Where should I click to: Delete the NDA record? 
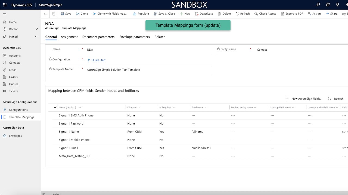point(224,14)
